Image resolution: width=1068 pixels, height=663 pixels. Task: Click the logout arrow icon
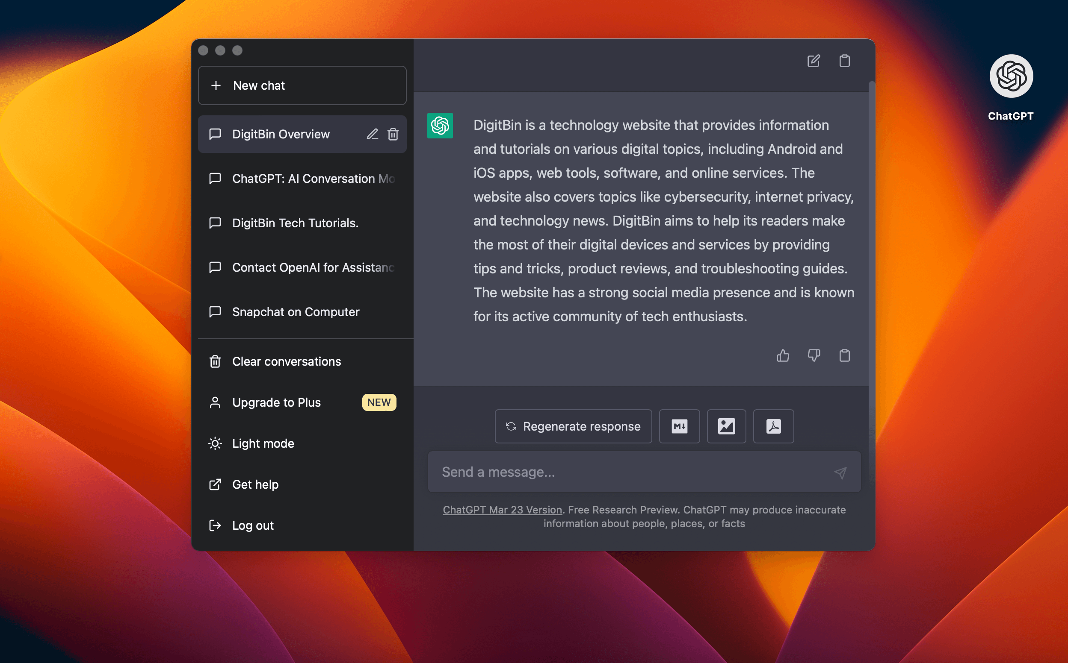[215, 525]
